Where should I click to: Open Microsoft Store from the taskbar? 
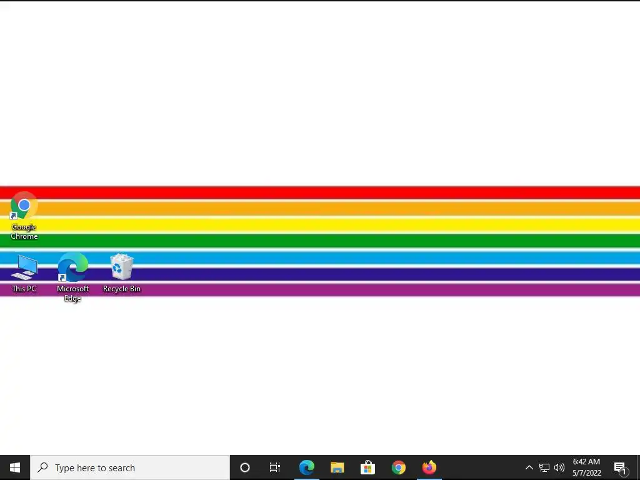pyautogui.click(x=367, y=467)
